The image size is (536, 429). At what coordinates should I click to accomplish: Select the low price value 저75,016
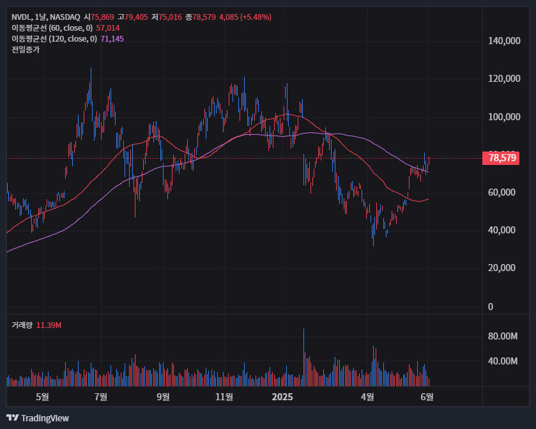click(x=167, y=17)
